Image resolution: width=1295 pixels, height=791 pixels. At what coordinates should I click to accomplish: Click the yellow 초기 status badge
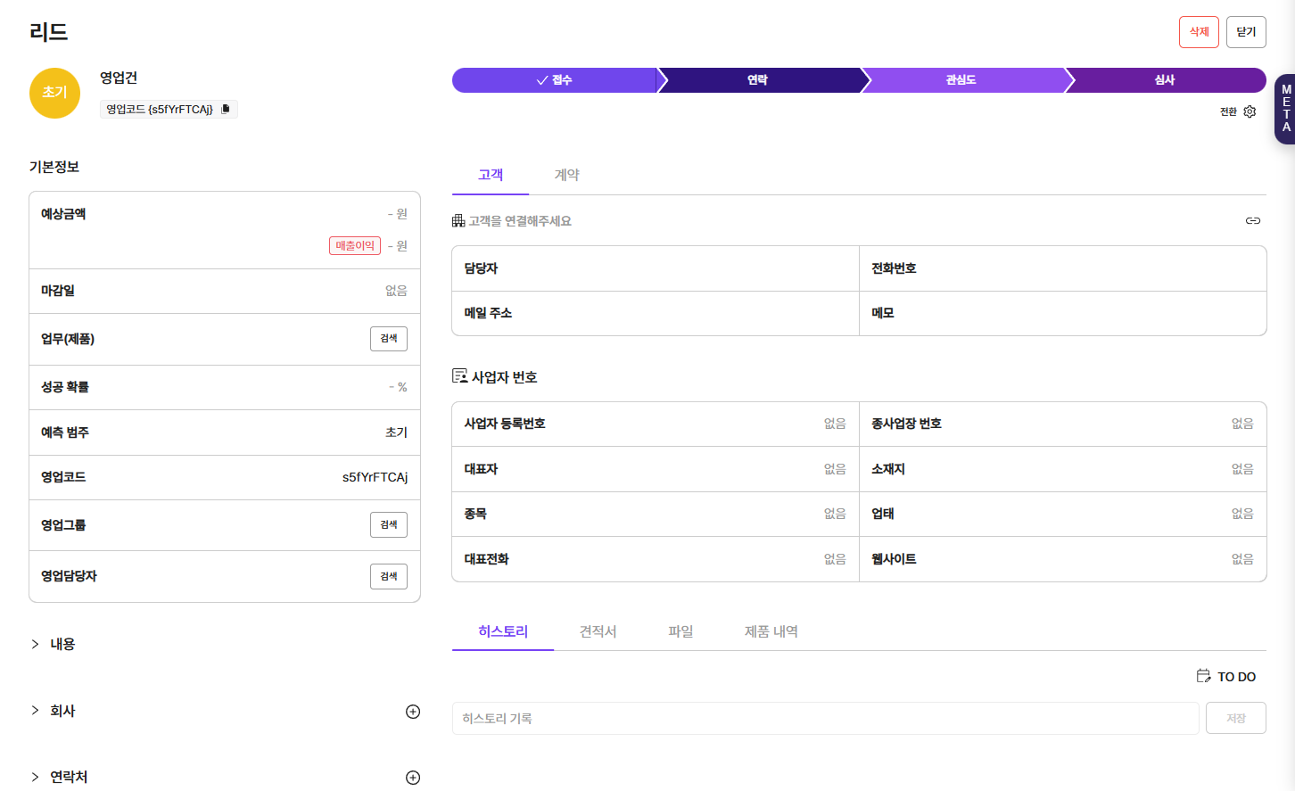tap(54, 93)
